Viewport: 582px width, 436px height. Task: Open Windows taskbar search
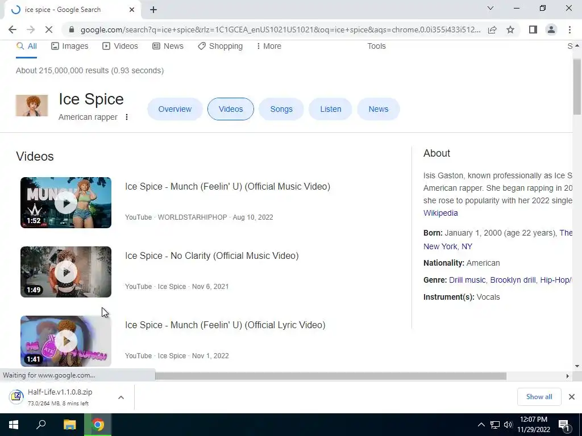coord(41,425)
